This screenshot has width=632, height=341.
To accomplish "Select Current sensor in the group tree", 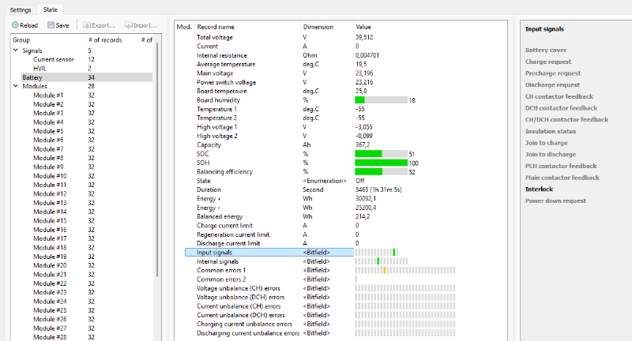I will pyautogui.click(x=54, y=59).
